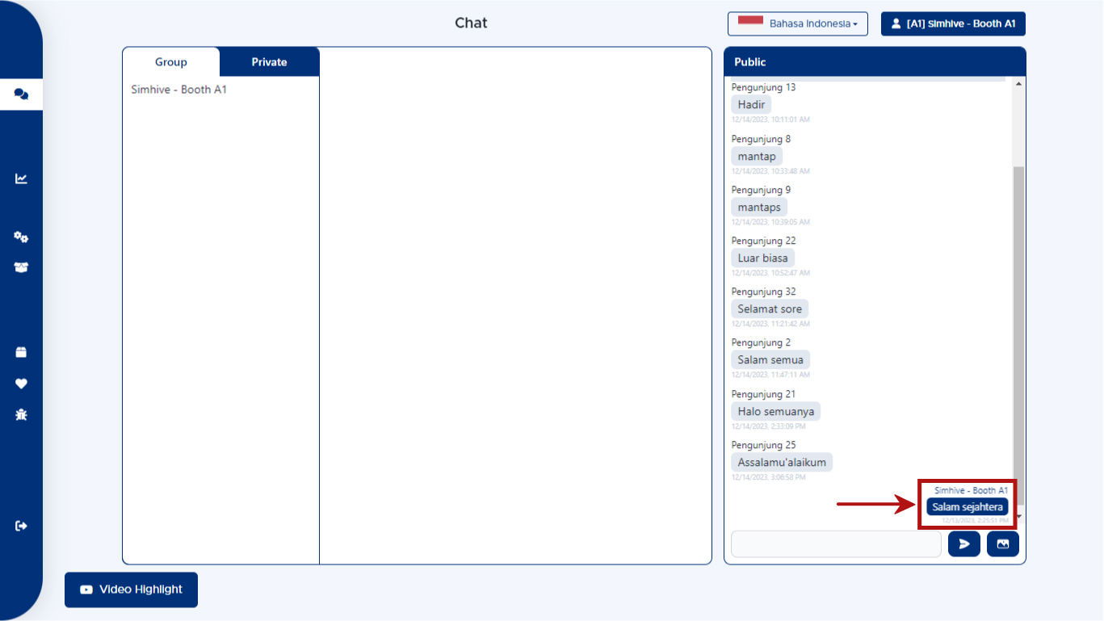Select the Simhive - Booth A1 group chat
This screenshot has height=621, width=1104.
tap(179, 90)
